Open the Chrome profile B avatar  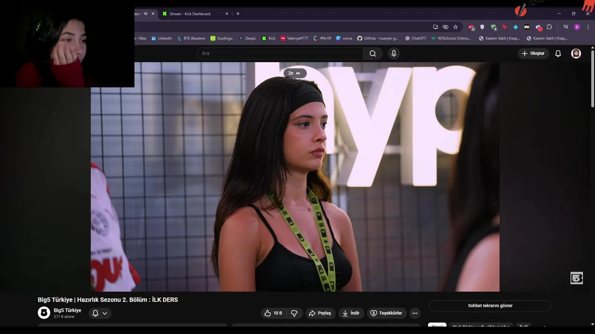(x=577, y=27)
